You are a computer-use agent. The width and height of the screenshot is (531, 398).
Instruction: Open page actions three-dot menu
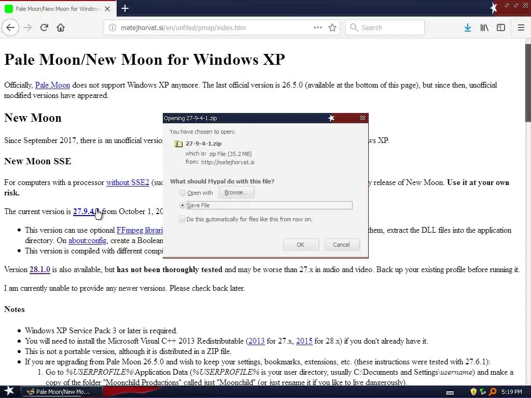pos(318,27)
